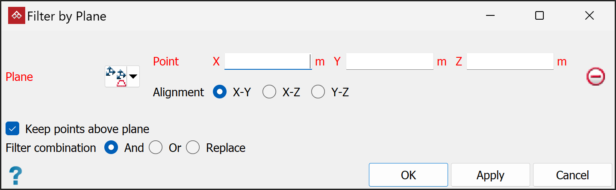The width and height of the screenshot is (616, 190).
Task: Apply the plane filter
Action: pyautogui.click(x=490, y=175)
